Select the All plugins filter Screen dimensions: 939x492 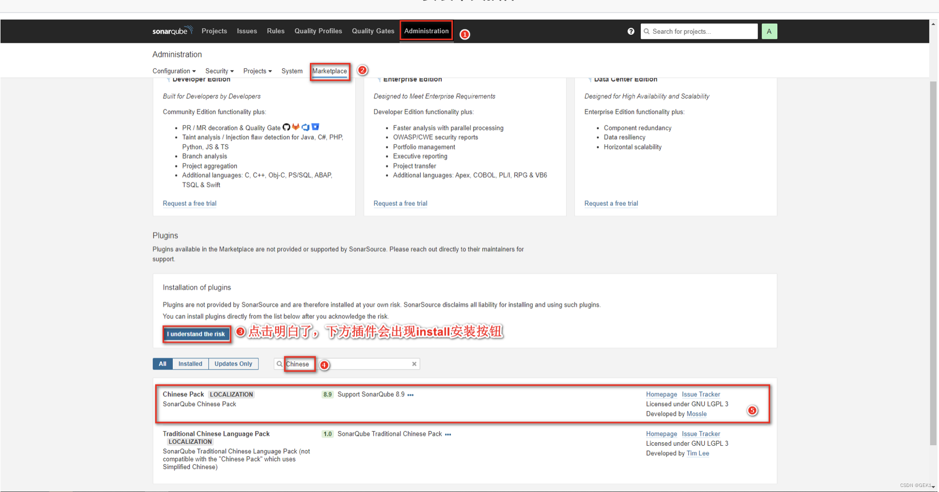click(x=162, y=364)
